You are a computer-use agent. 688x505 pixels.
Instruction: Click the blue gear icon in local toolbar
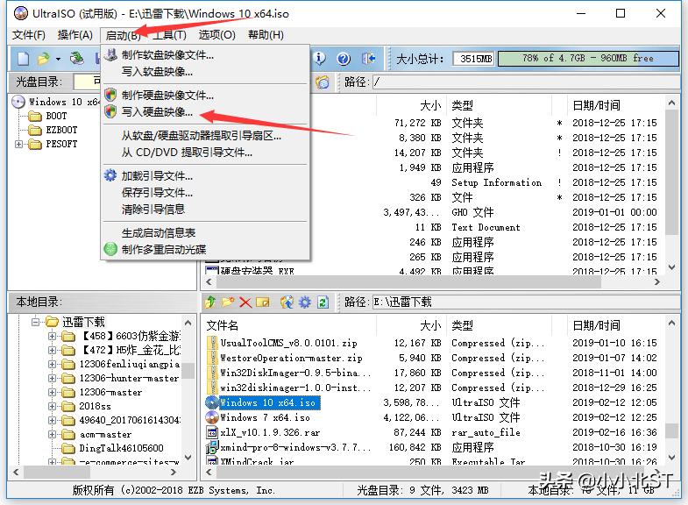click(x=304, y=302)
